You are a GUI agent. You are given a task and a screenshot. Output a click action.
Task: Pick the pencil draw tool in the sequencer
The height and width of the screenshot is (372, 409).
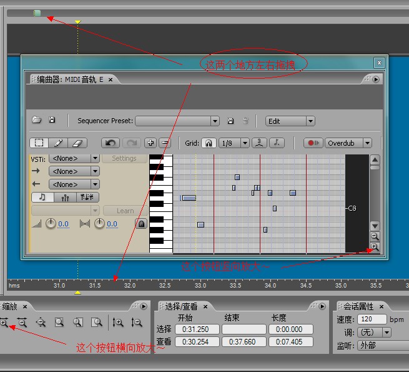[x=58, y=143]
